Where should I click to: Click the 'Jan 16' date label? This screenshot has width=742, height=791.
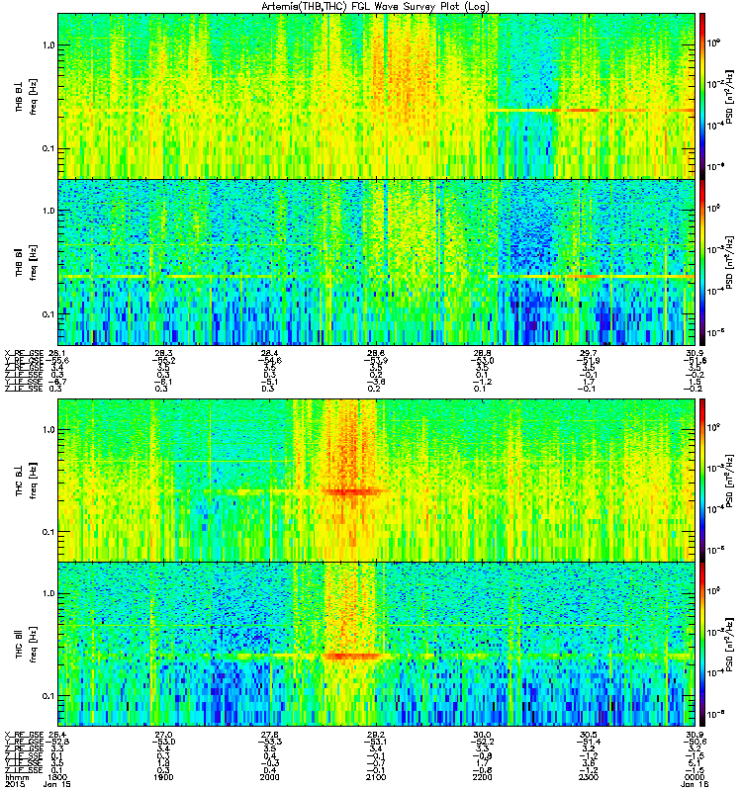coord(695,784)
